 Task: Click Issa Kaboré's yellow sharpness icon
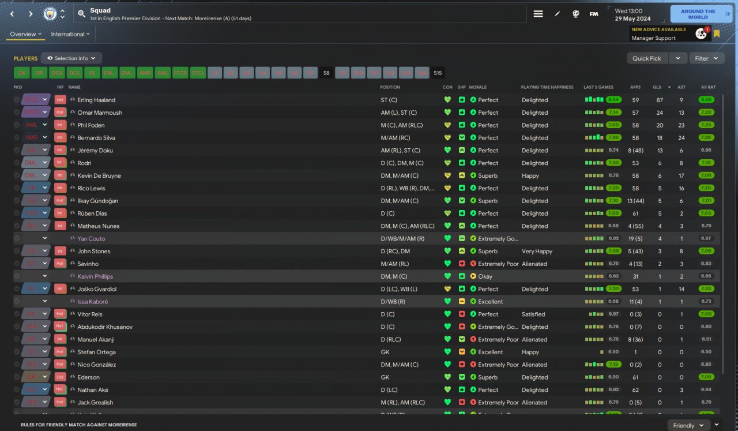[x=462, y=302]
